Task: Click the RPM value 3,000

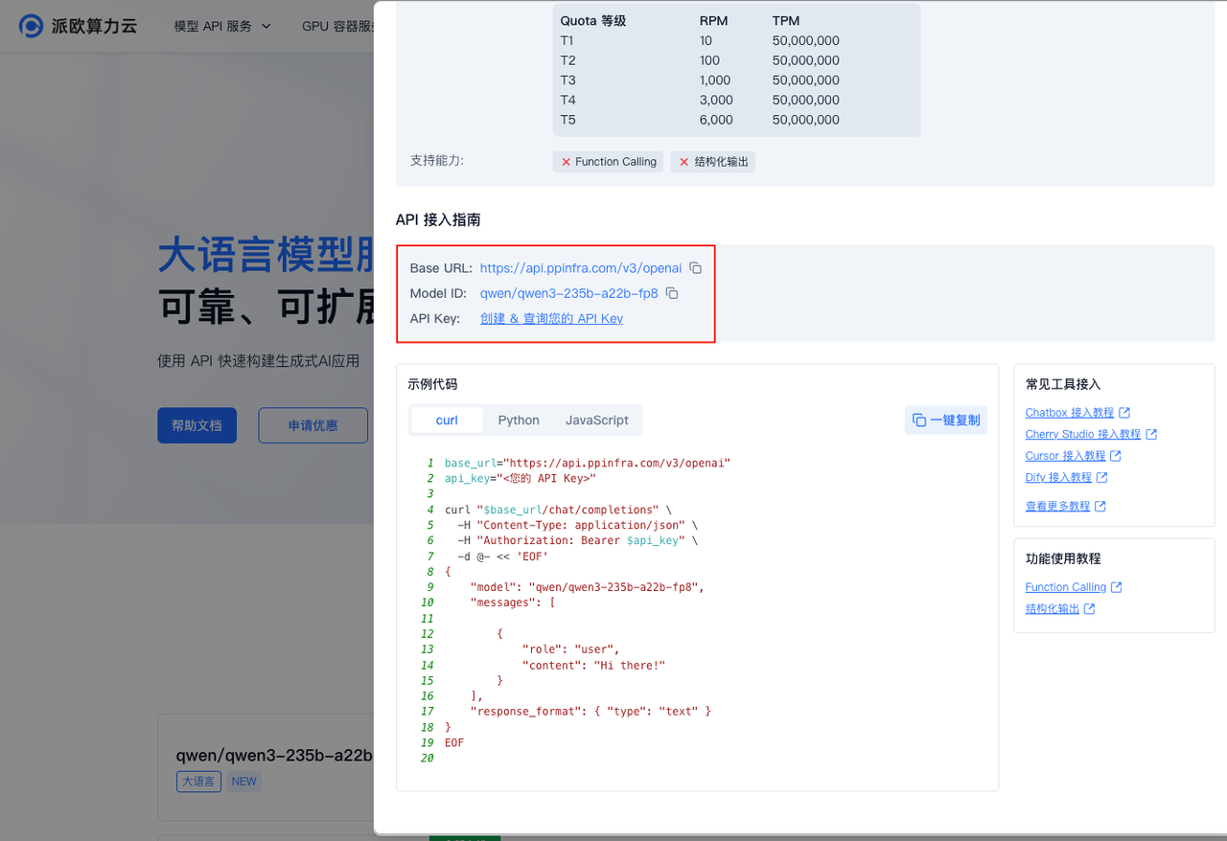Action: pyautogui.click(x=716, y=100)
